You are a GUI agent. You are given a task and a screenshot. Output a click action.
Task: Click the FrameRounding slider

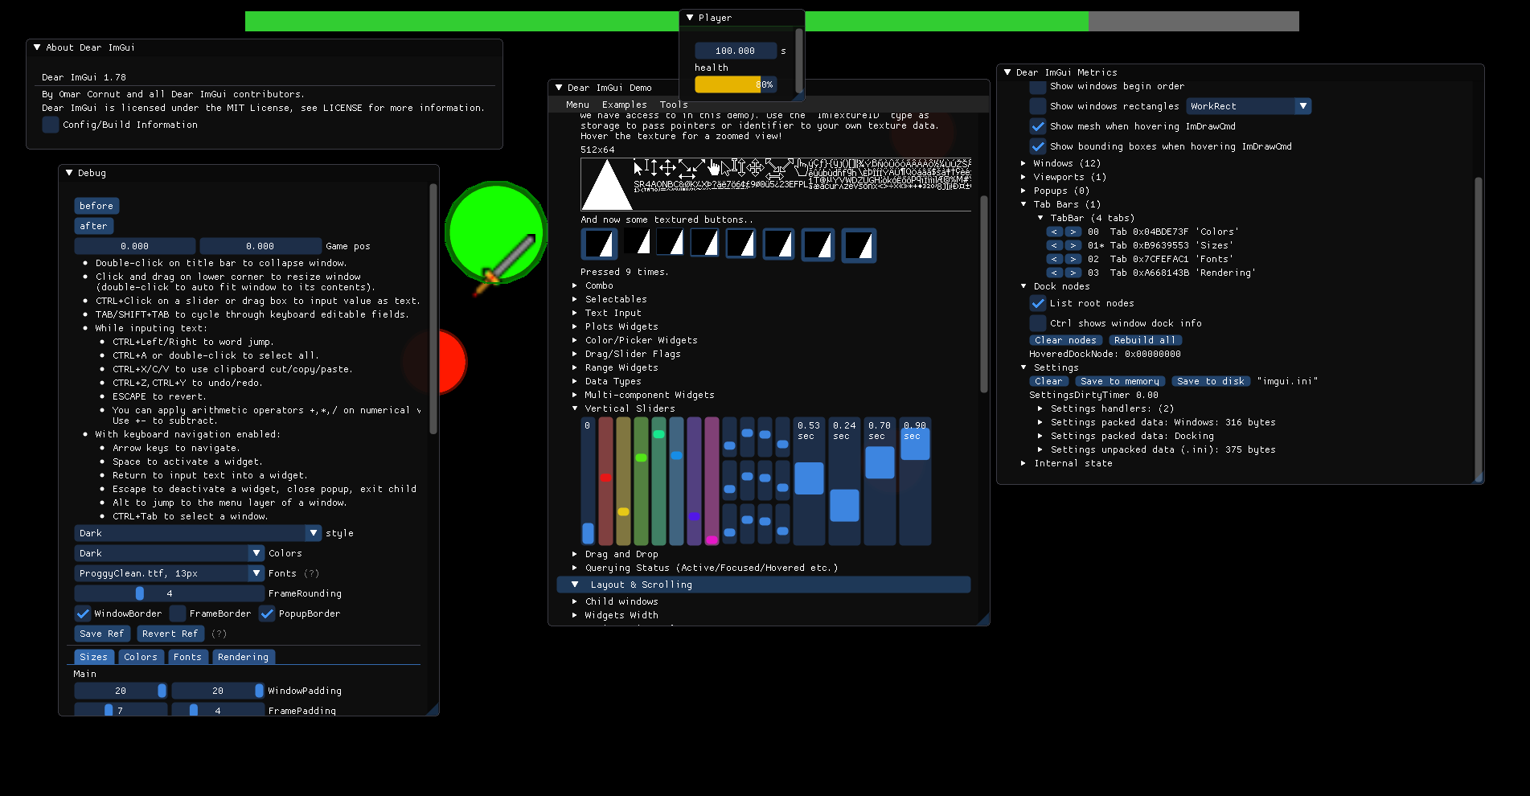169,593
